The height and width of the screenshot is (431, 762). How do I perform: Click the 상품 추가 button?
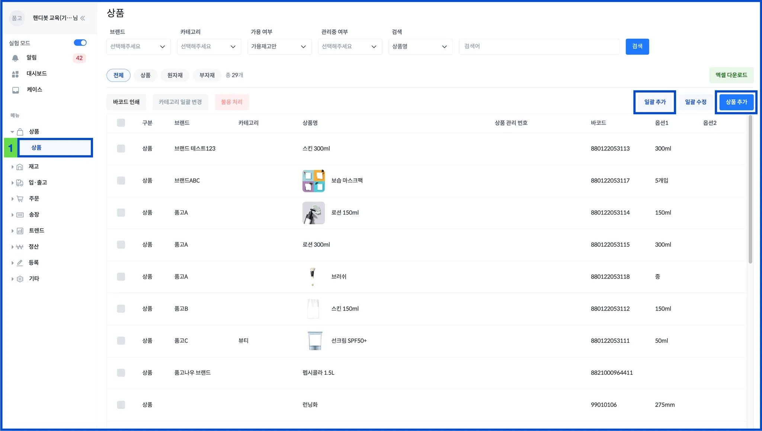click(x=736, y=102)
